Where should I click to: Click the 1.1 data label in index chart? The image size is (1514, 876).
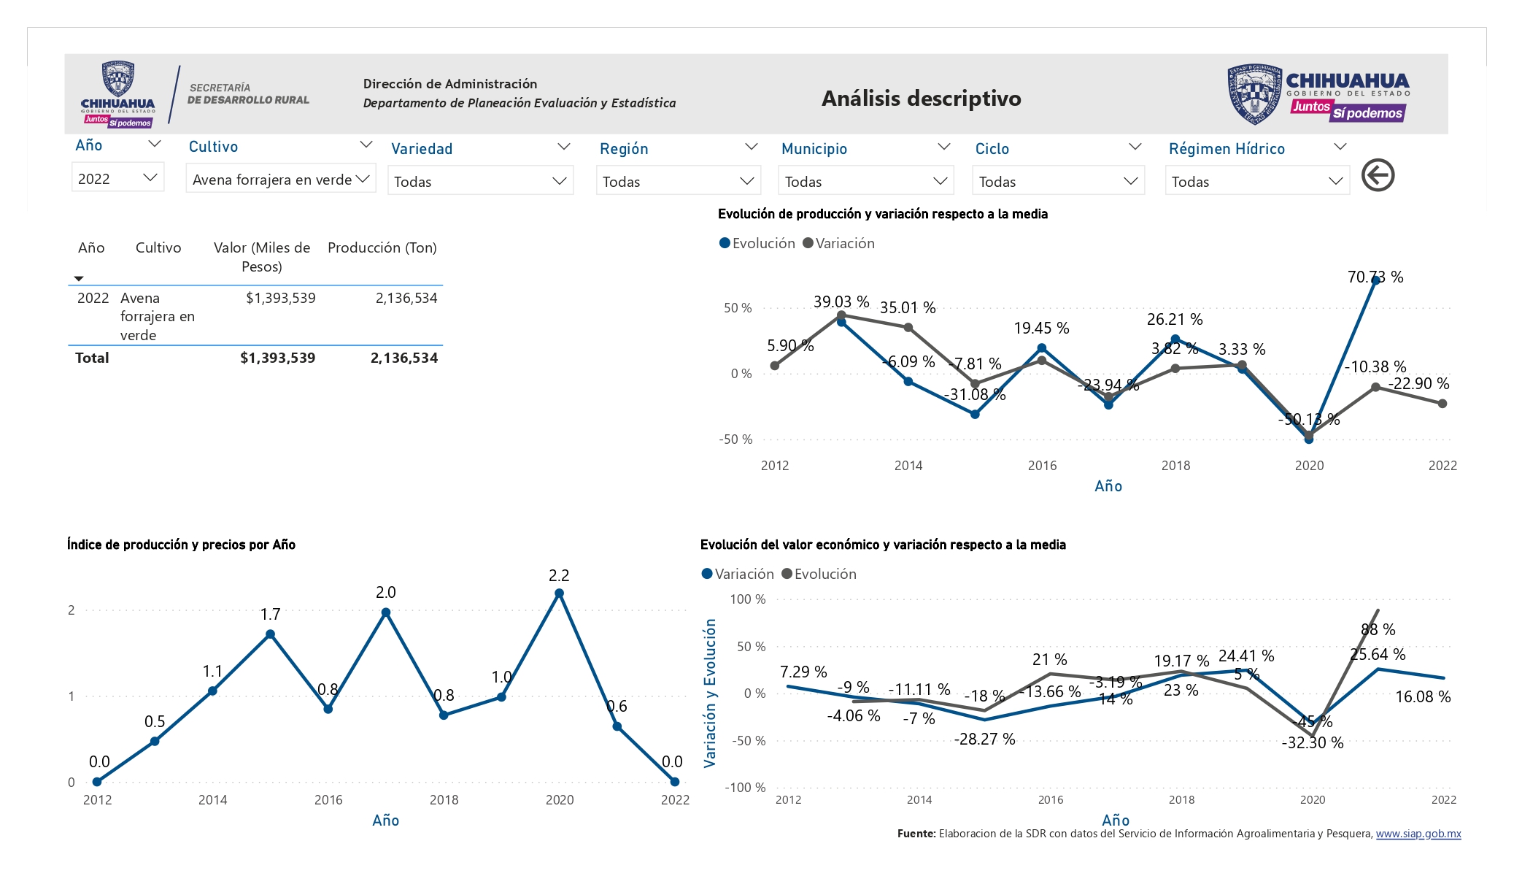click(x=212, y=671)
